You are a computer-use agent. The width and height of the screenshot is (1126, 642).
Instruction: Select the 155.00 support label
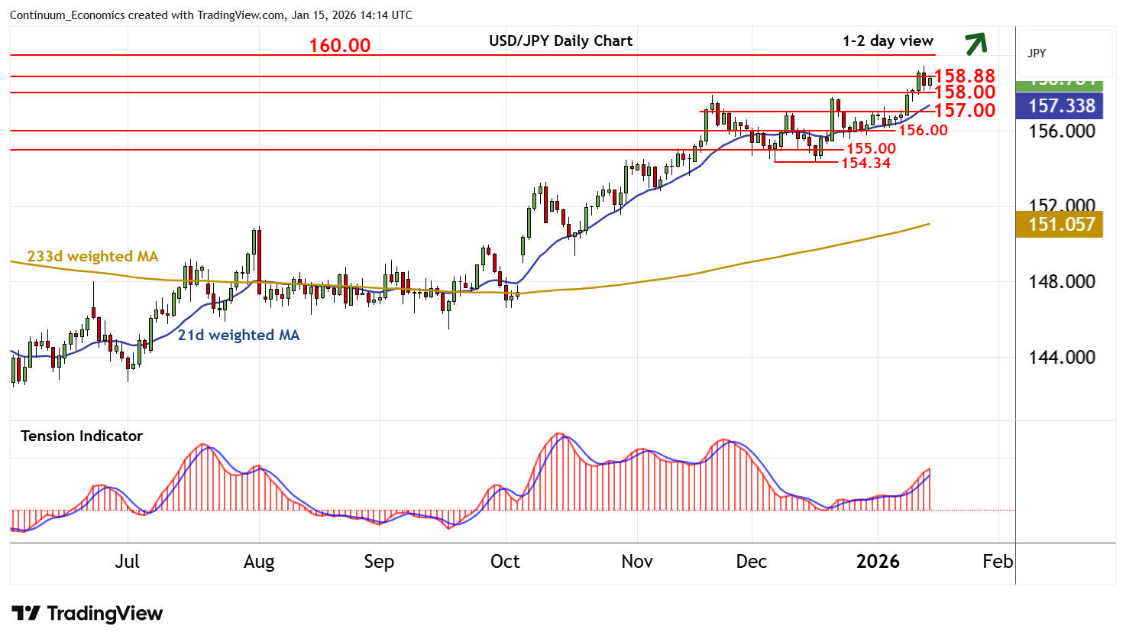pyautogui.click(x=871, y=149)
